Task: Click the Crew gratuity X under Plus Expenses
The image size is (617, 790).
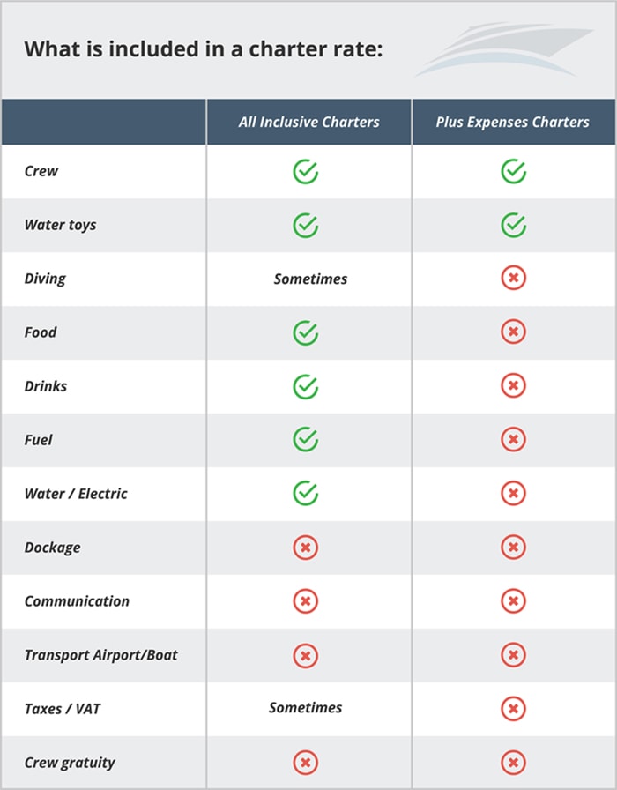Action: (x=513, y=763)
